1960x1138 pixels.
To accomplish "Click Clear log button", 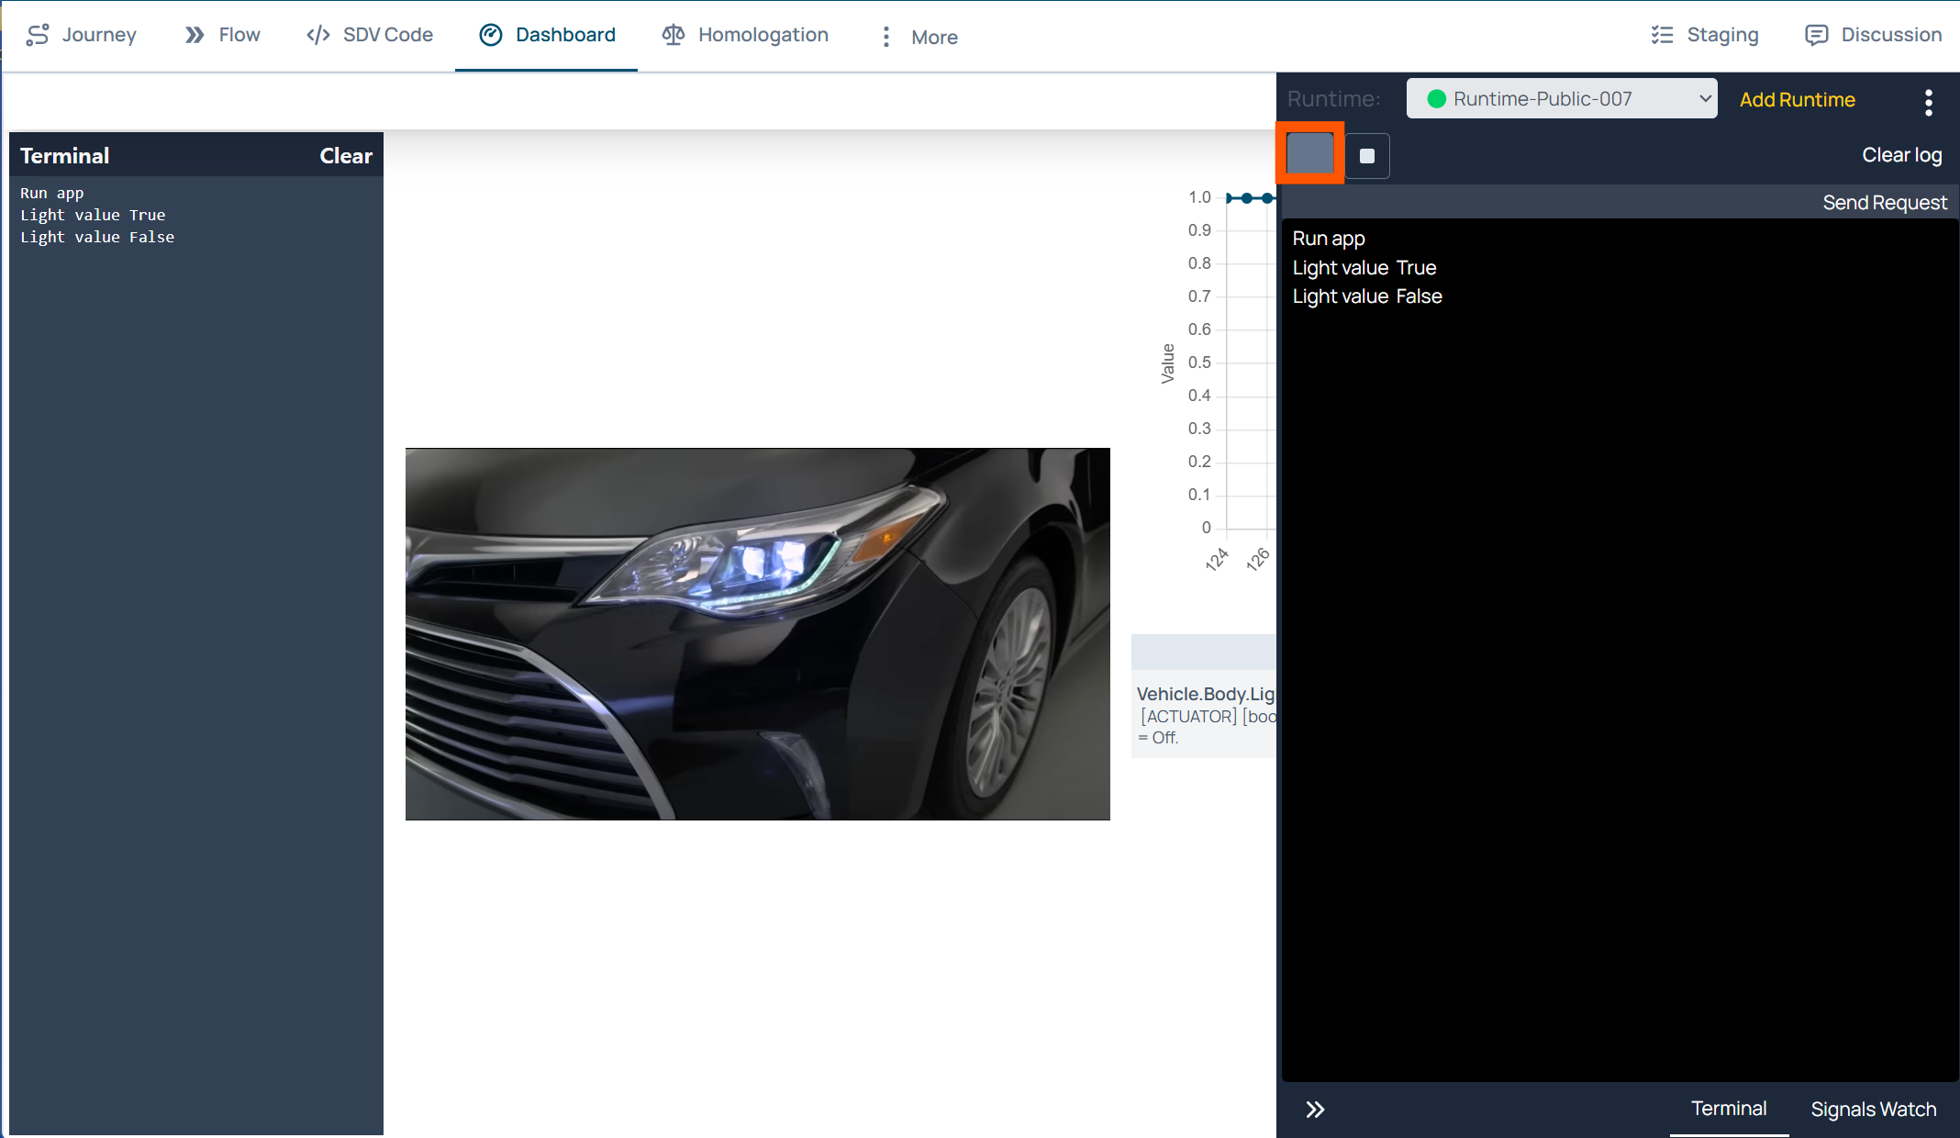I will click(x=1901, y=155).
